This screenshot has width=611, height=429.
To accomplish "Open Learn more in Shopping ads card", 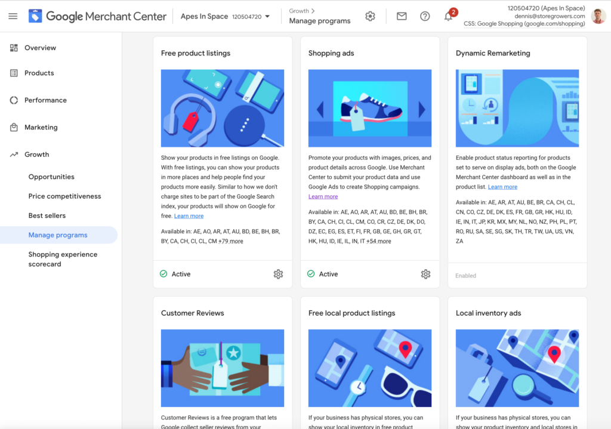I will coord(323,196).
